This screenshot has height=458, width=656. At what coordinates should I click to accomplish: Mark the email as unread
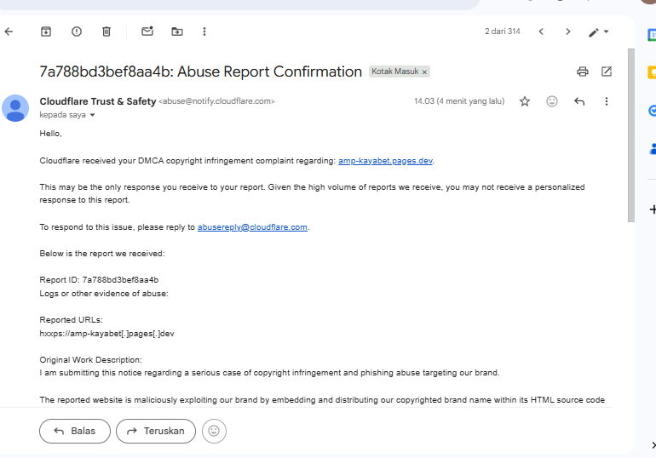point(147,31)
